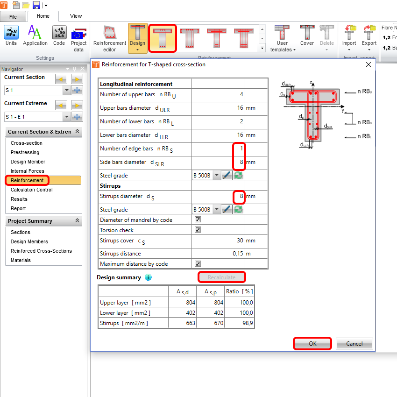The height and width of the screenshot is (397, 397).
Task: Open the File tab
Action: point(13,16)
